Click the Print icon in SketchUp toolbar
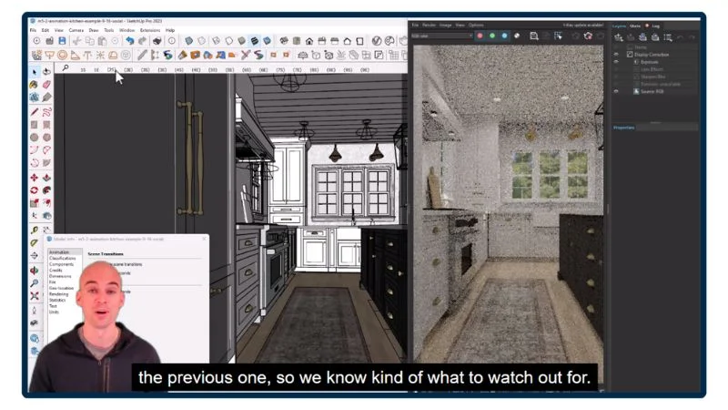Screen dimensions: 728x410 tap(157, 41)
